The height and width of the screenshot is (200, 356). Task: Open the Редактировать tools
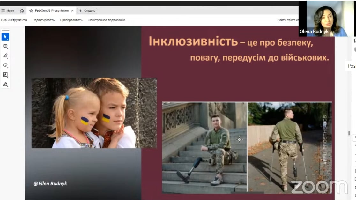[43, 20]
